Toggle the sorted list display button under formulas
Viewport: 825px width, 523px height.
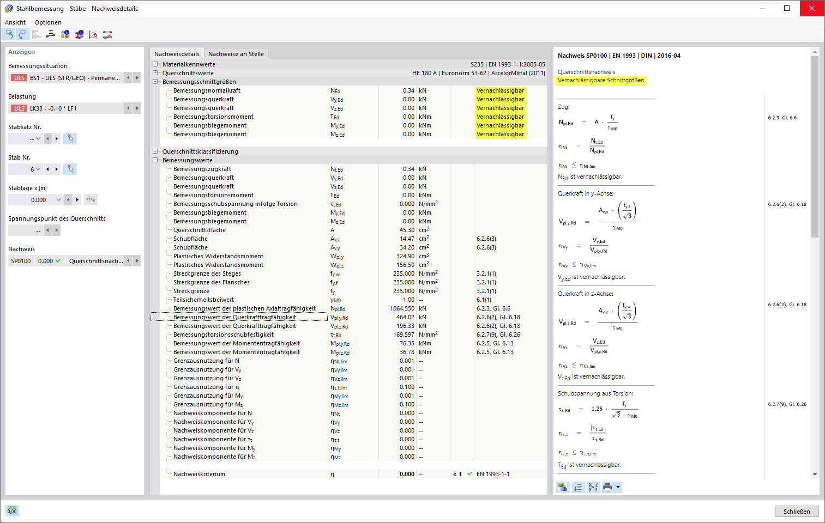(x=578, y=487)
